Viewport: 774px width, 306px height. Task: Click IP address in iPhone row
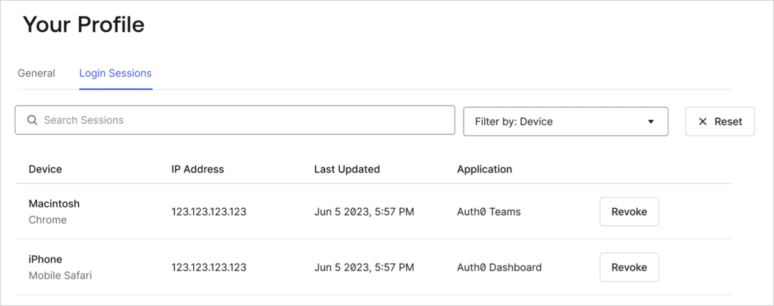(209, 267)
